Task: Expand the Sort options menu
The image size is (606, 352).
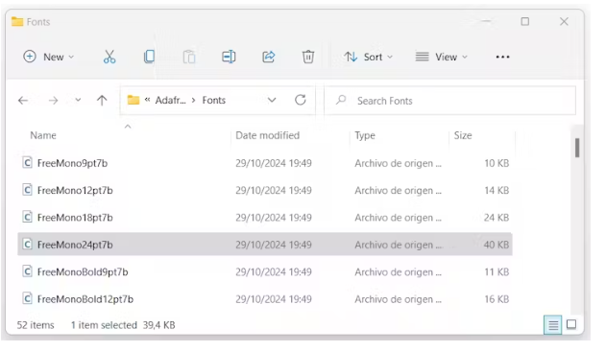Action: [369, 57]
